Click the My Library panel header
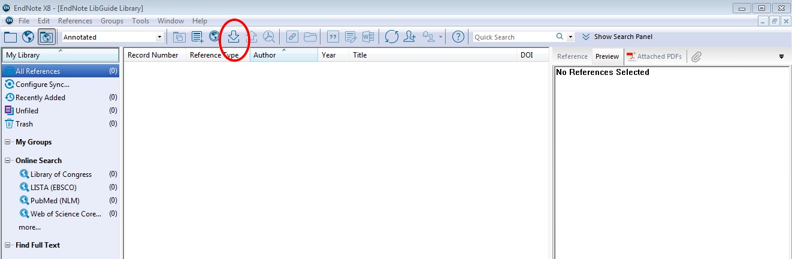792x259 pixels. point(61,55)
